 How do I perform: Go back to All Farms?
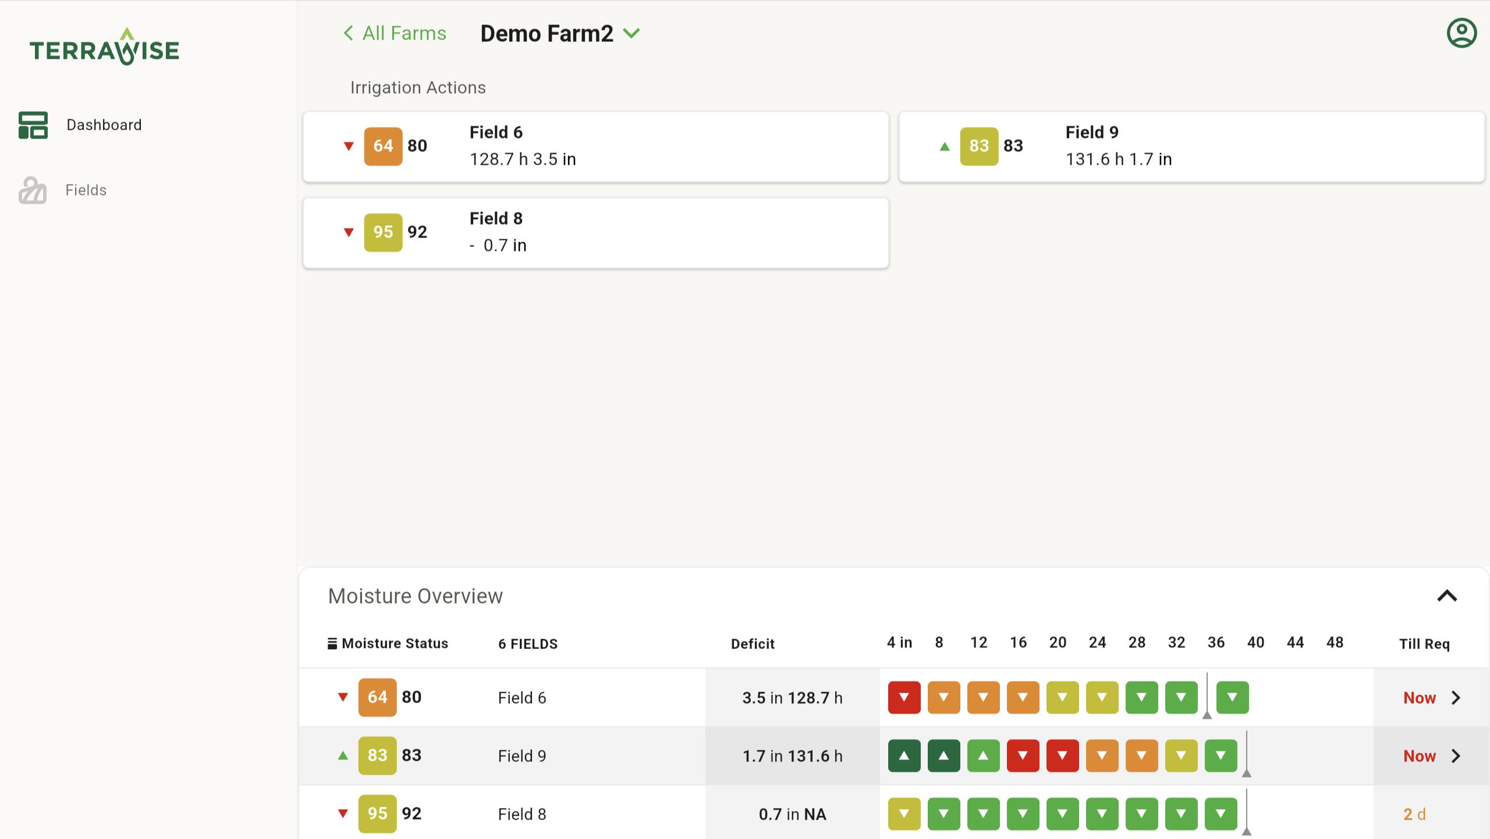click(x=395, y=33)
